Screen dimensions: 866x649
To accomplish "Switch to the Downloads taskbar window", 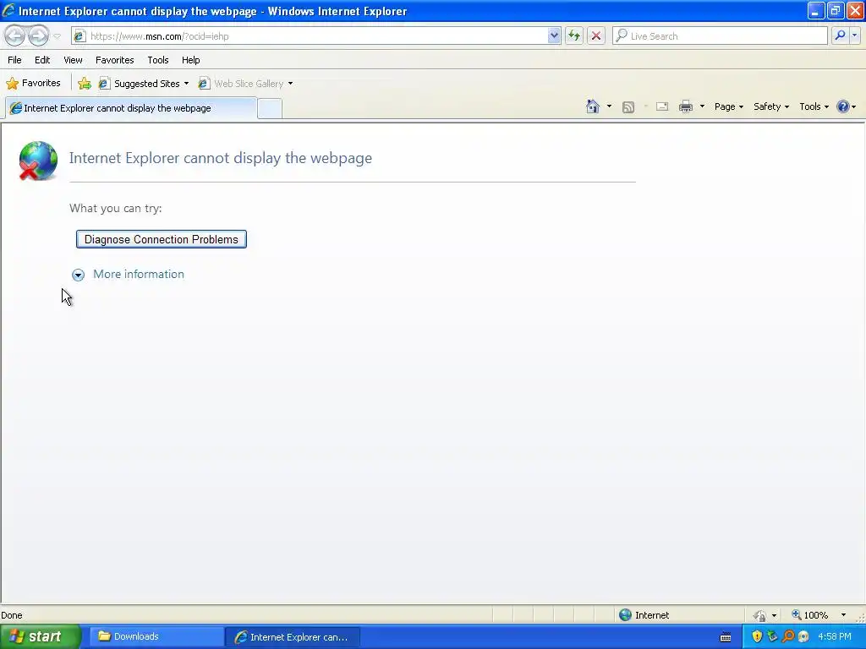I will (x=156, y=636).
